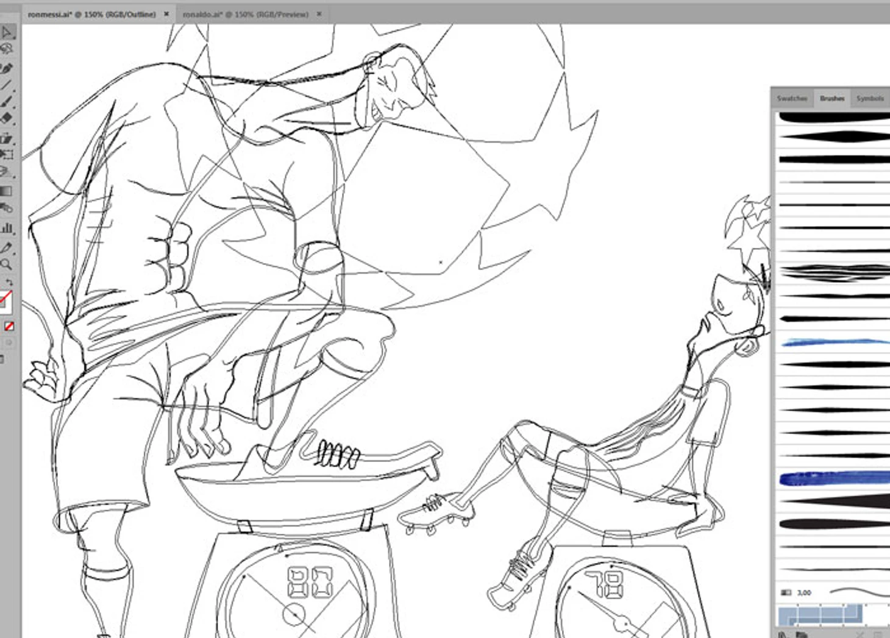Switch to ronmessi.ai document tab

[91, 14]
